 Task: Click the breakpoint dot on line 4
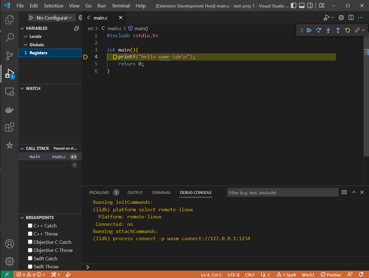[x=86, y=57]
